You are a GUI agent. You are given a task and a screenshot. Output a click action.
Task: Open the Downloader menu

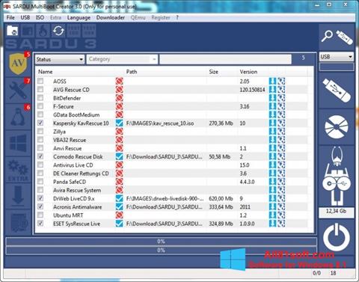(111, 17)
